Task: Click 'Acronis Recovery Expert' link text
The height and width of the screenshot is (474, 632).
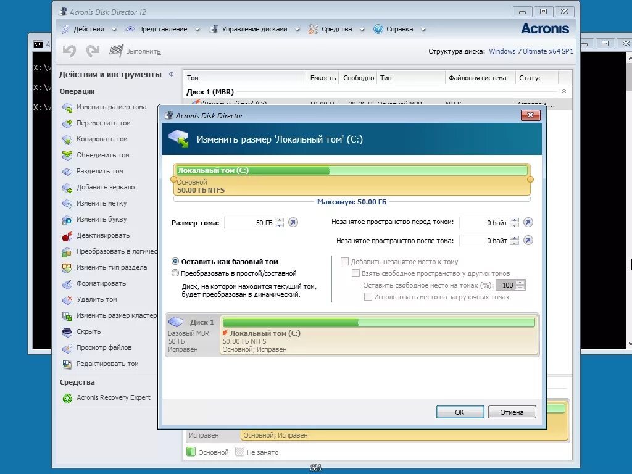Action: pyautogui.click(x=114, y=398)
